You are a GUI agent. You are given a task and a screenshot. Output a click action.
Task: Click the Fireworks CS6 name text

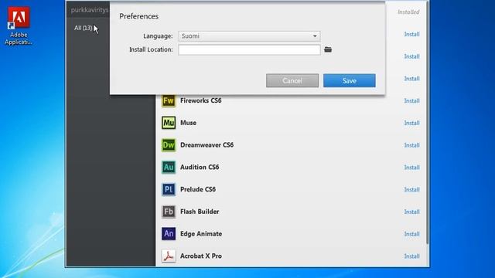pos(201,100)
